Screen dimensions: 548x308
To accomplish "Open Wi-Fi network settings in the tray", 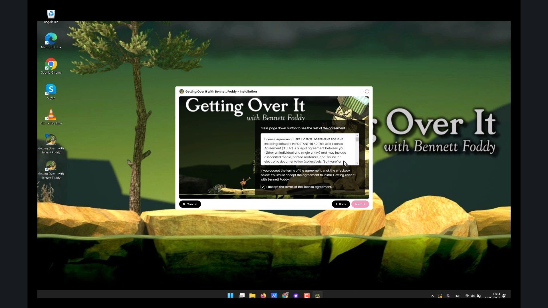I will click(467, 296).
